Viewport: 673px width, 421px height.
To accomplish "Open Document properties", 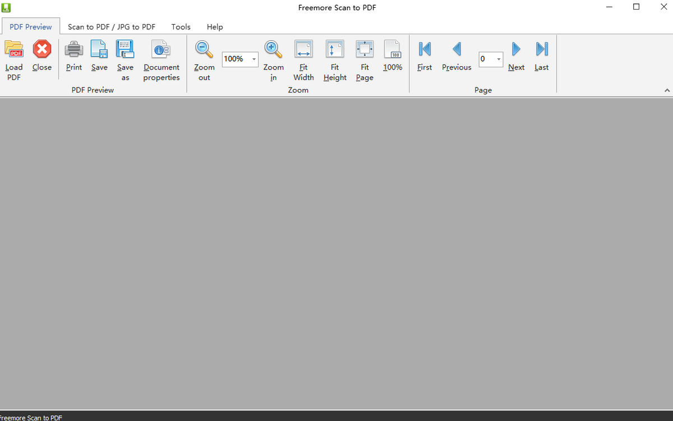I will 162,61.
